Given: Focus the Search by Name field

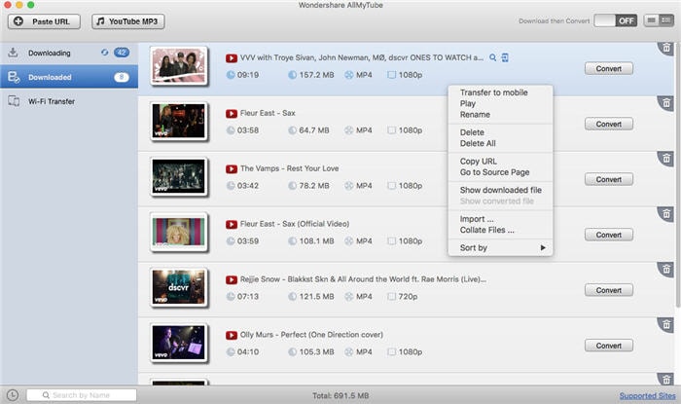Looking at the screenshot, I should pos(82,395).
